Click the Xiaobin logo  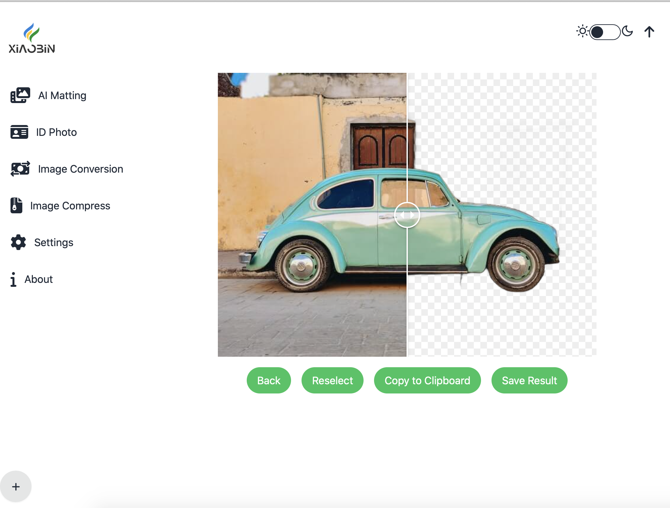[31, 38]
